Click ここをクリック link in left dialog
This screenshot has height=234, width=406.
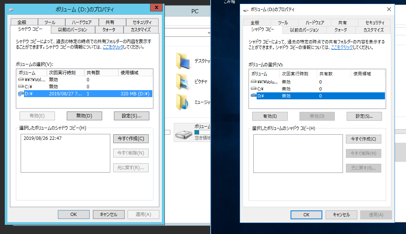point(113,47)
